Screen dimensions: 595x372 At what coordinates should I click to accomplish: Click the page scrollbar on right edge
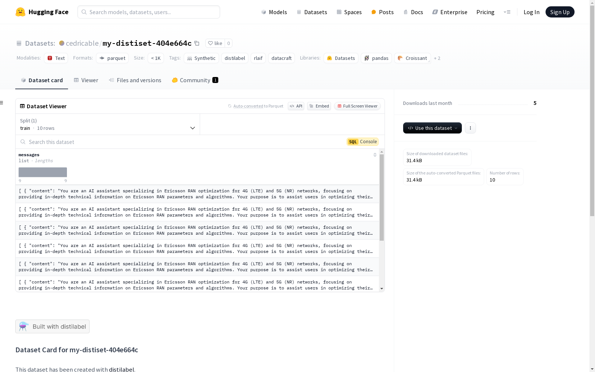pos(592,112)
